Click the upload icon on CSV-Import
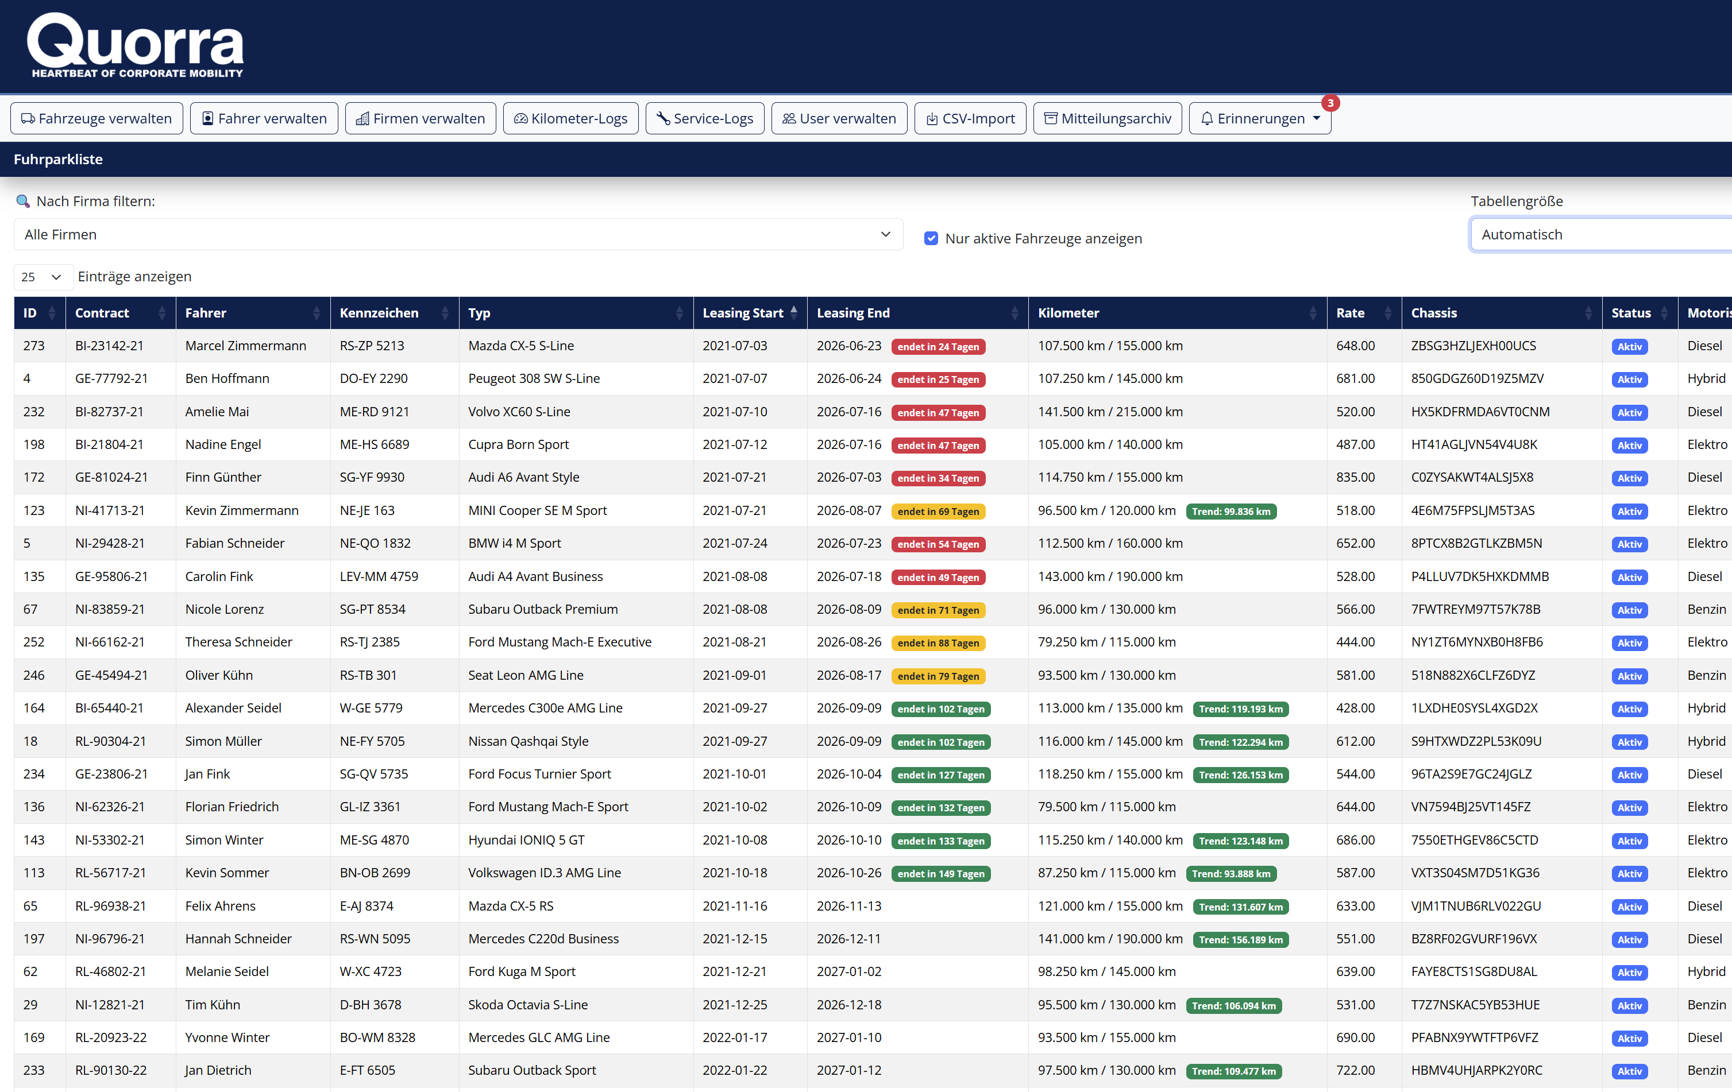Image resolution: width=1732 pixels, height=1092 pixels. pyautogui.click(x=932, y=119)
